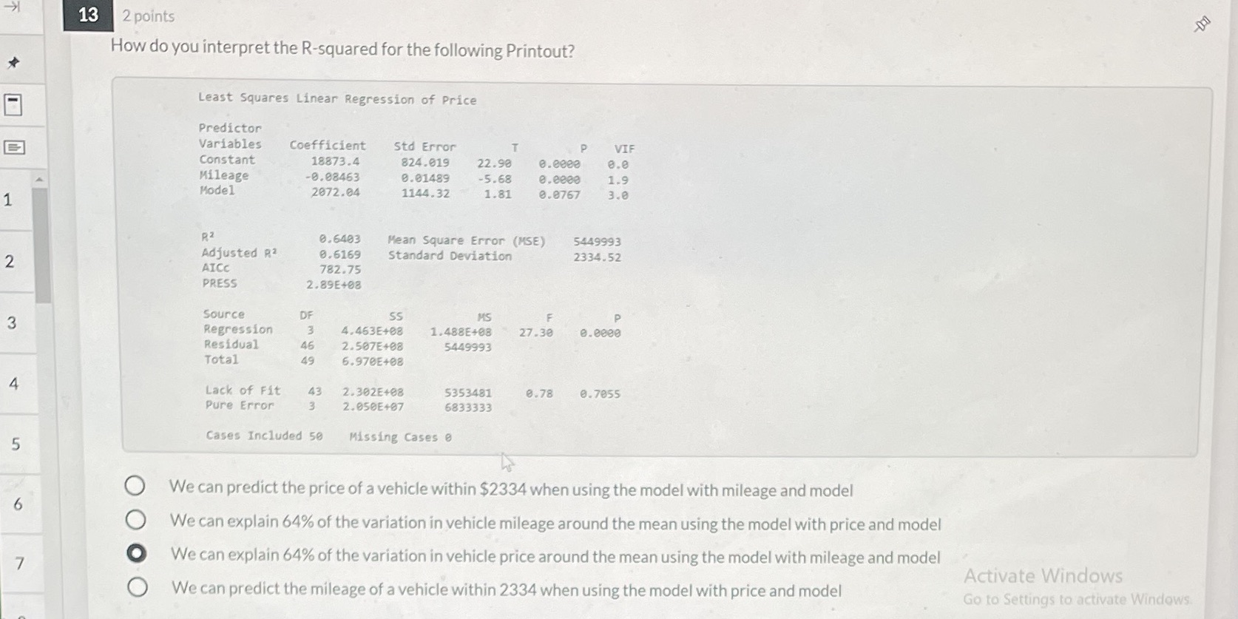Navigate to question 1

pos(9,200)
